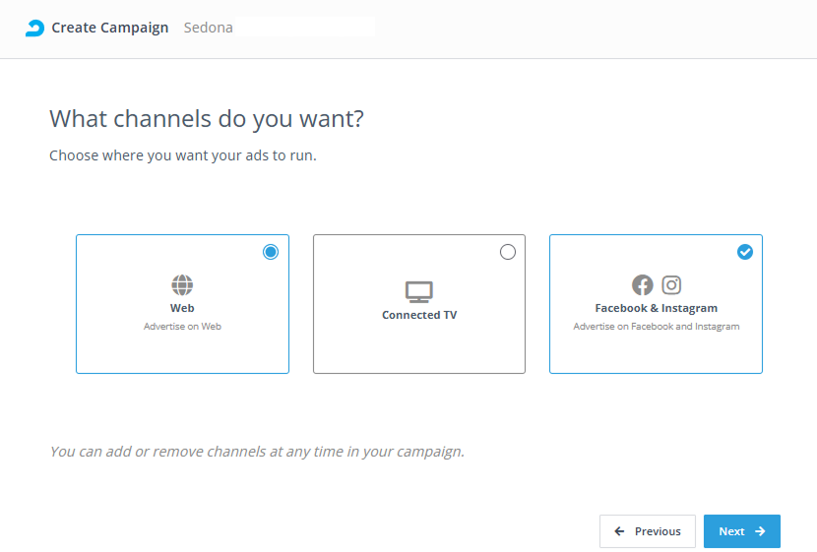Click the TV monitor icon
817x552 pixels.
[x=419, y=291]
